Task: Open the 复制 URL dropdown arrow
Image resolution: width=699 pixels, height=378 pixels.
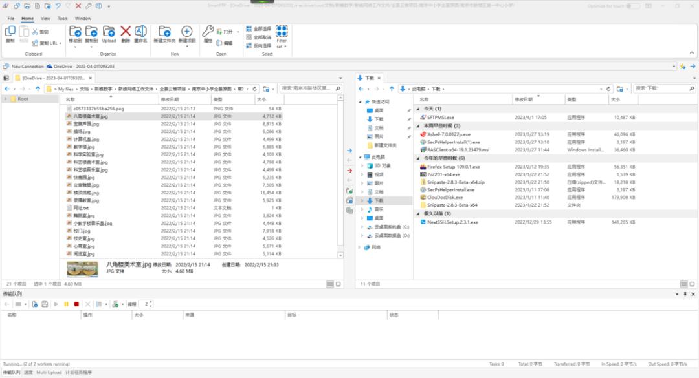Action: 61,43
